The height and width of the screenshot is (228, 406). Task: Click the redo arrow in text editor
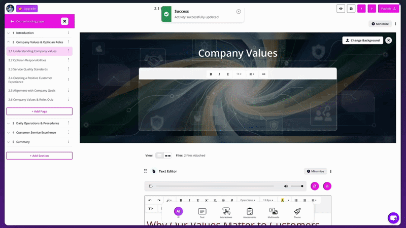(159, 200)
